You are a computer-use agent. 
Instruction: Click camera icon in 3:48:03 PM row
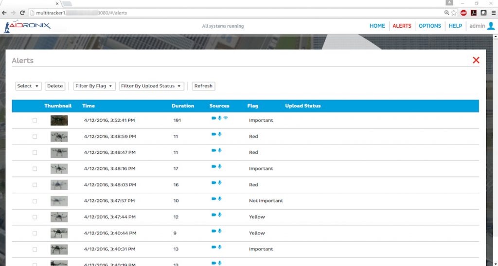coord(214,183)
